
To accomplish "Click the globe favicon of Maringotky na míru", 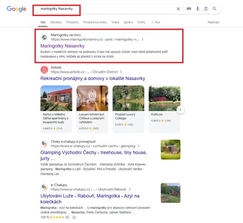I will (x=44, y=37).
